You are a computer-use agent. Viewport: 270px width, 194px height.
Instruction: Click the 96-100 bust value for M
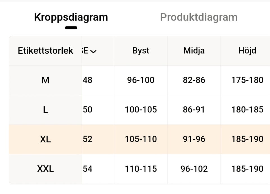tap(141, 80)
